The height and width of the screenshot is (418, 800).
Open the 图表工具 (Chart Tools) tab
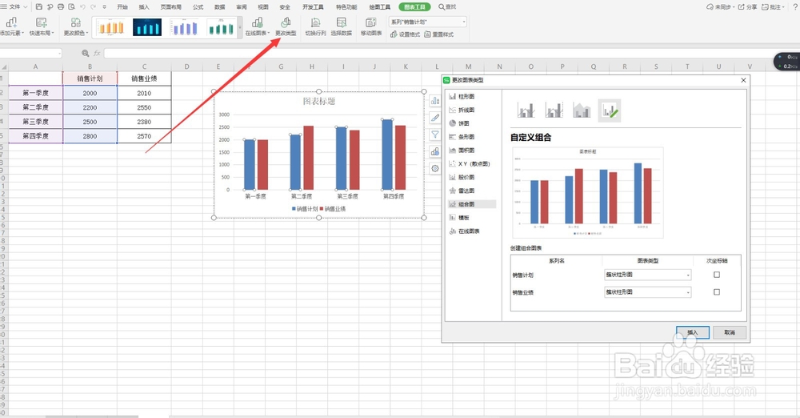click(414, 7)
